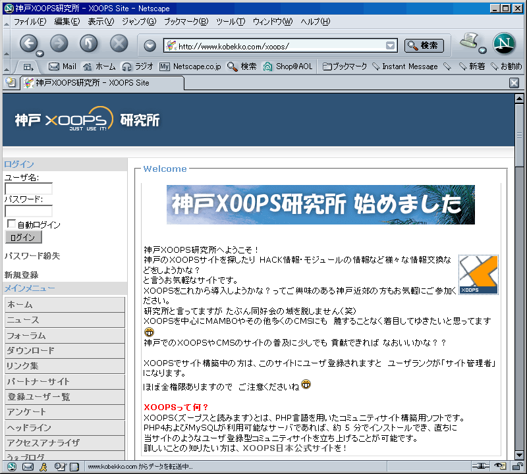This screenshot has width=527, height=474.
Task: Open アンケート in main menu
Action: click(x=65, y=412)
